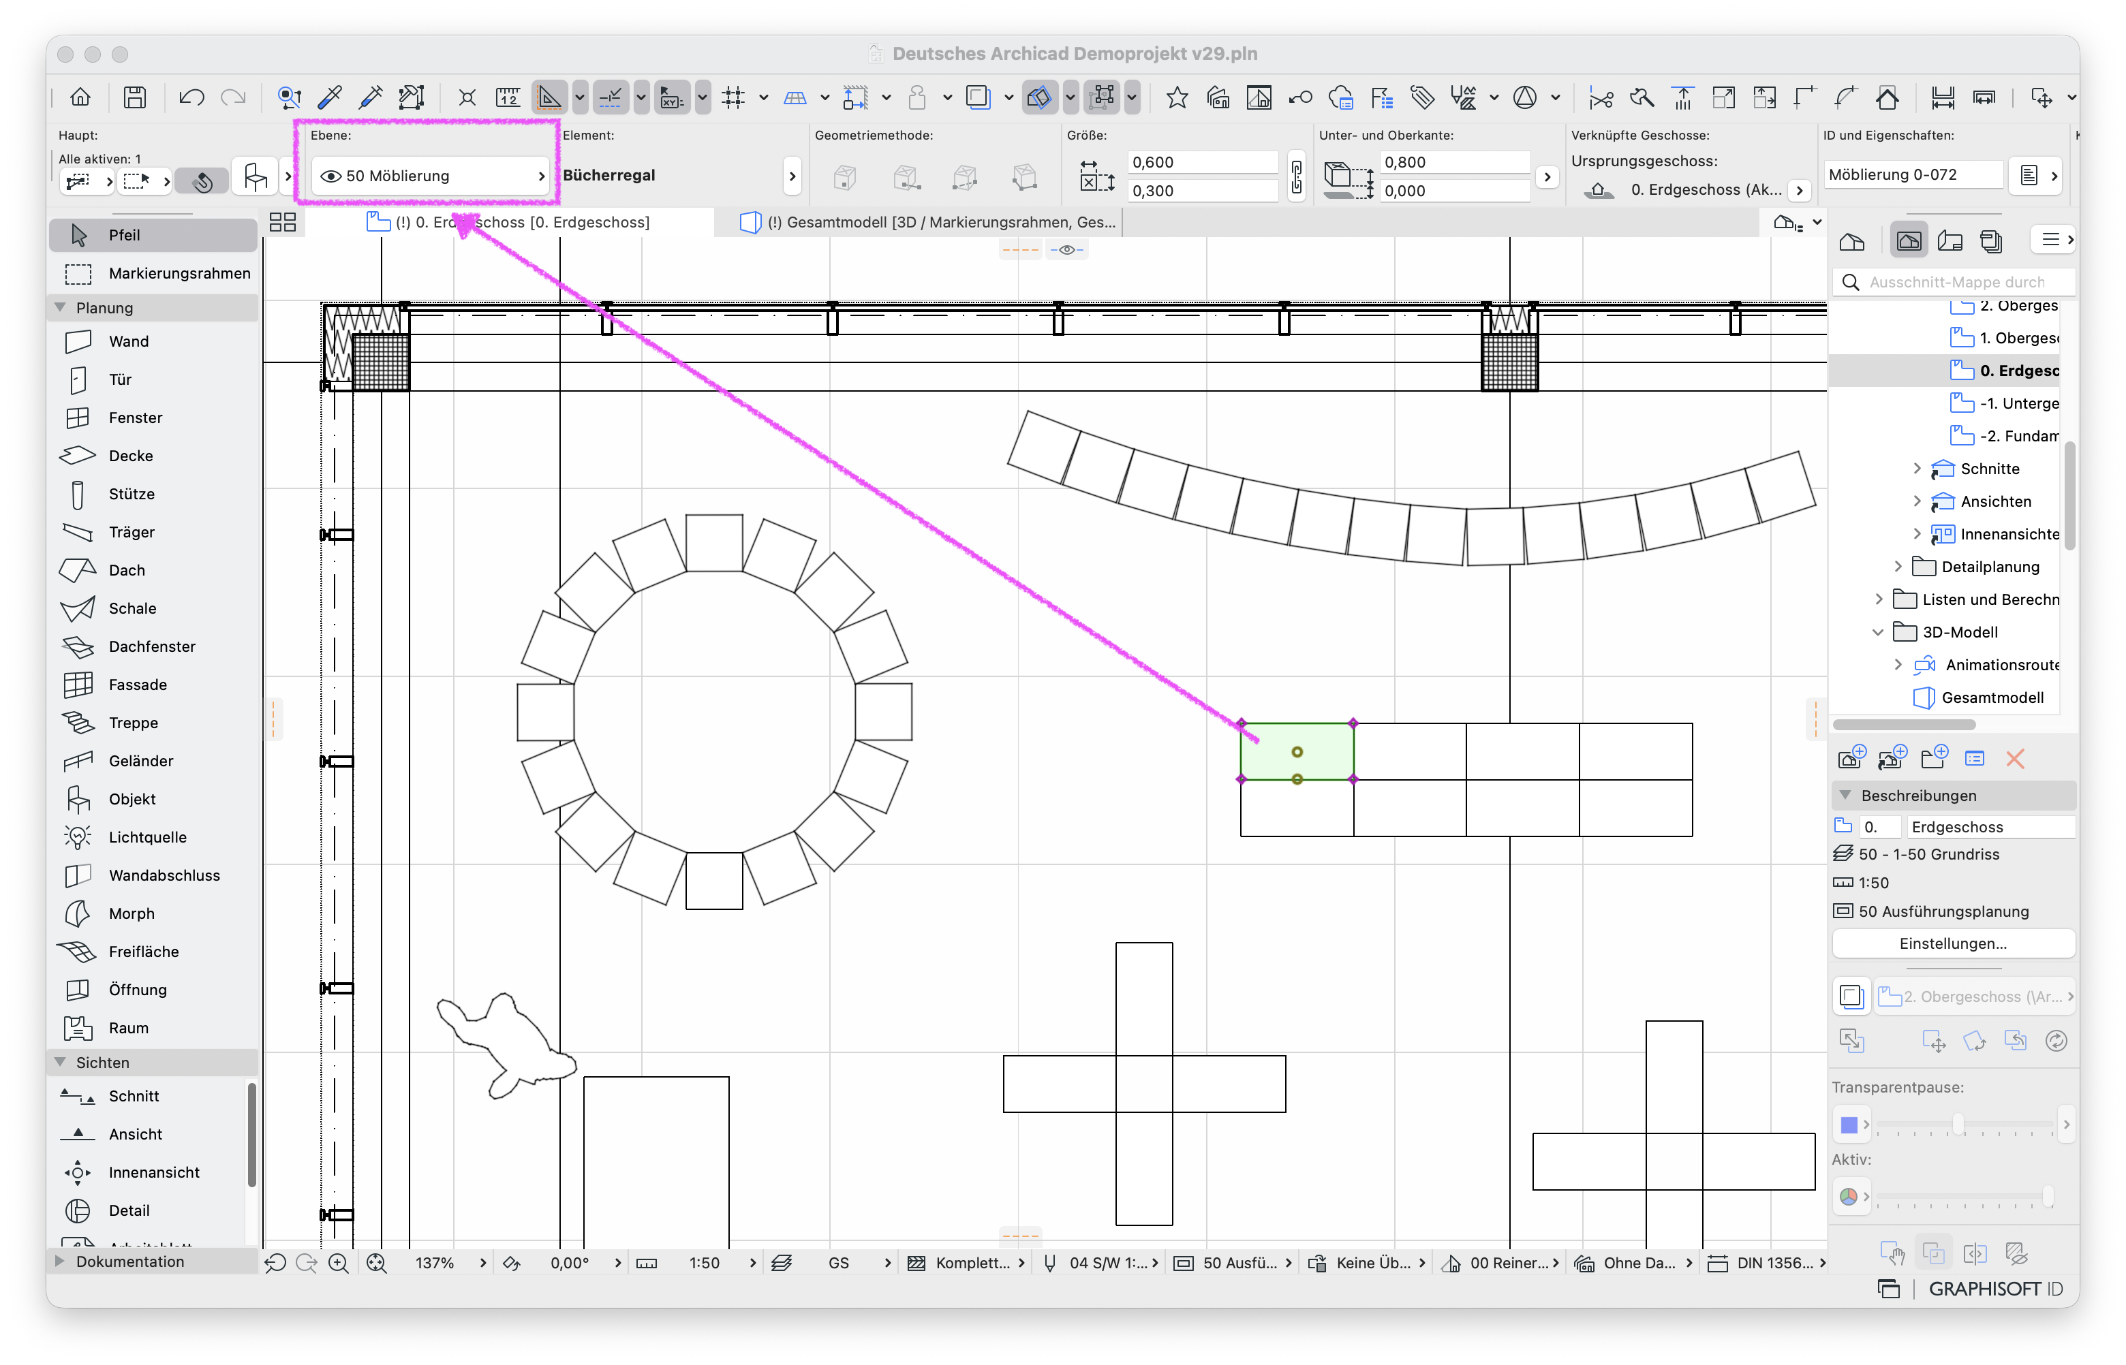The height and width of the screenshot is (1365, 2126).
Task: Toggle layer eye icon for 50 Möblierung
Action: pos(330,176)
